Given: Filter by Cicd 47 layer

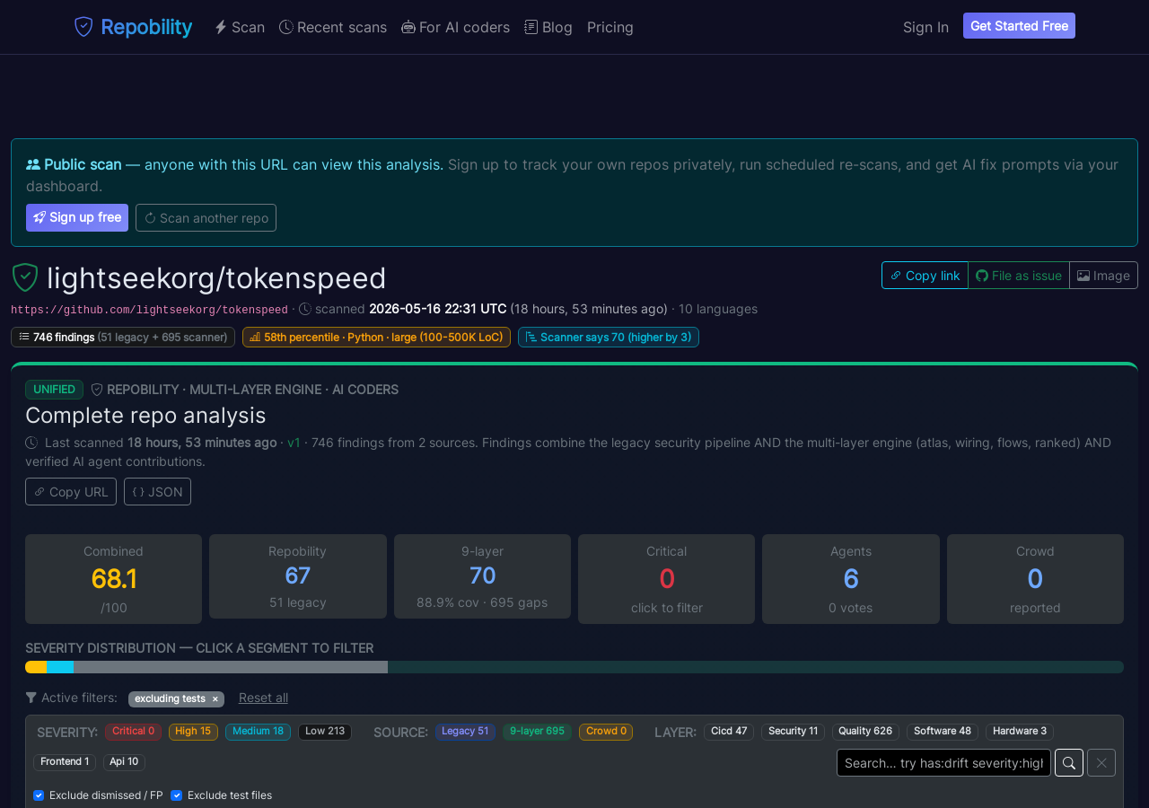Looking at the screenshot, I should (729, 732).
